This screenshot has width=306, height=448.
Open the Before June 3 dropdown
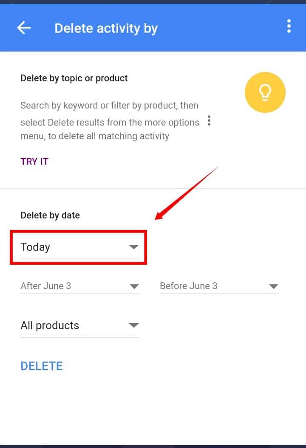[219, 286]
